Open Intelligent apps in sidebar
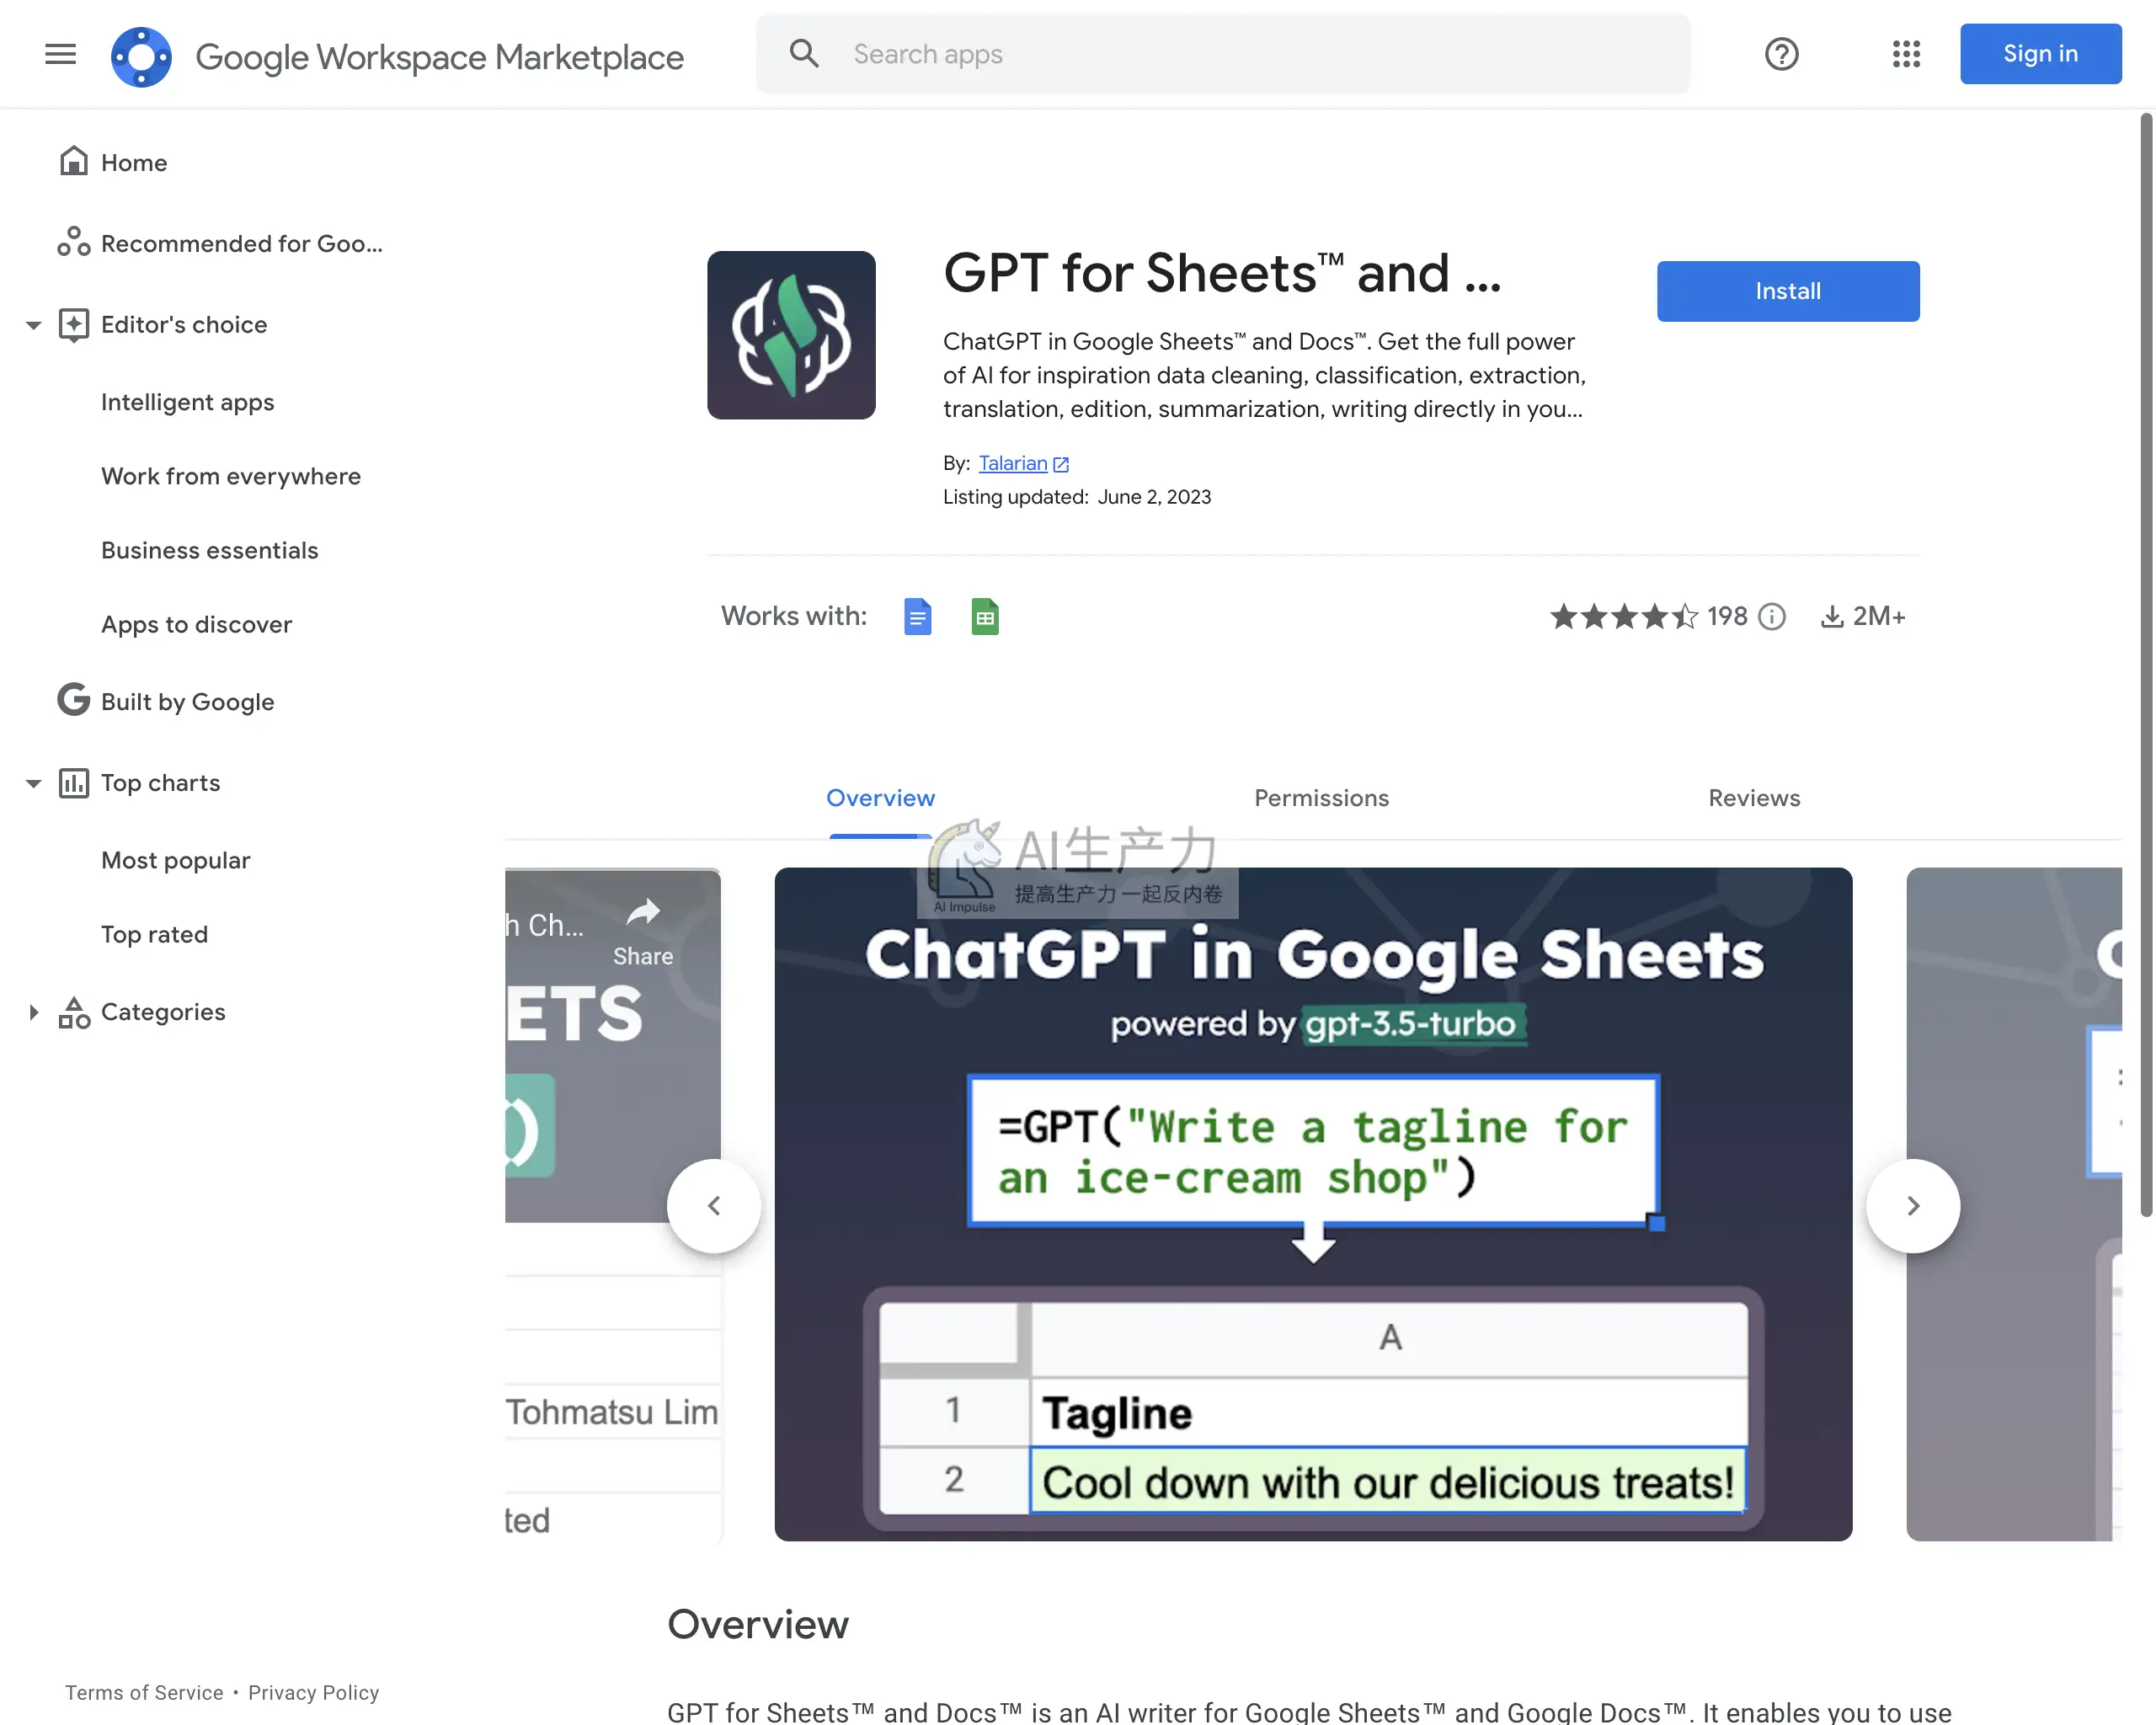 187,402
